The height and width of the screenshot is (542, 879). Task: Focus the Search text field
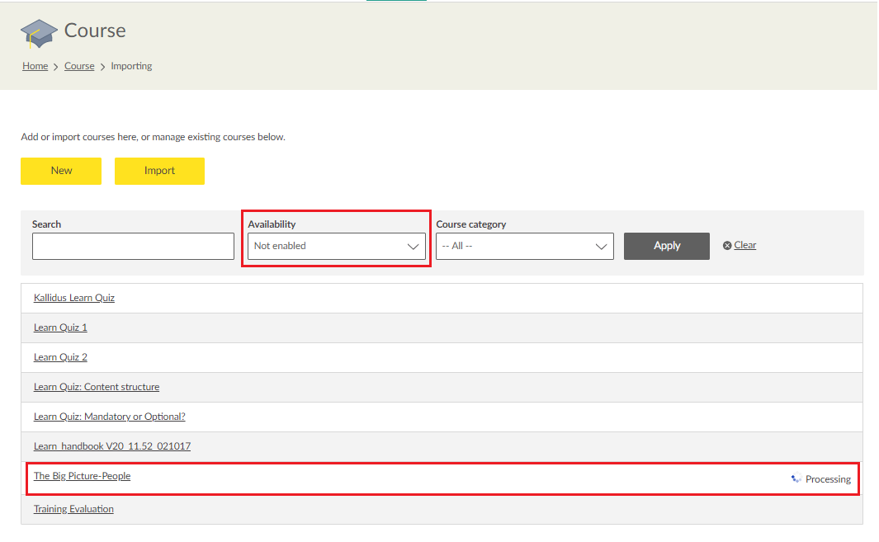pyautogui.click(x=133, y=246)
